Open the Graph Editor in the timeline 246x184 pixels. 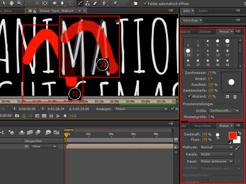point(57,132)
